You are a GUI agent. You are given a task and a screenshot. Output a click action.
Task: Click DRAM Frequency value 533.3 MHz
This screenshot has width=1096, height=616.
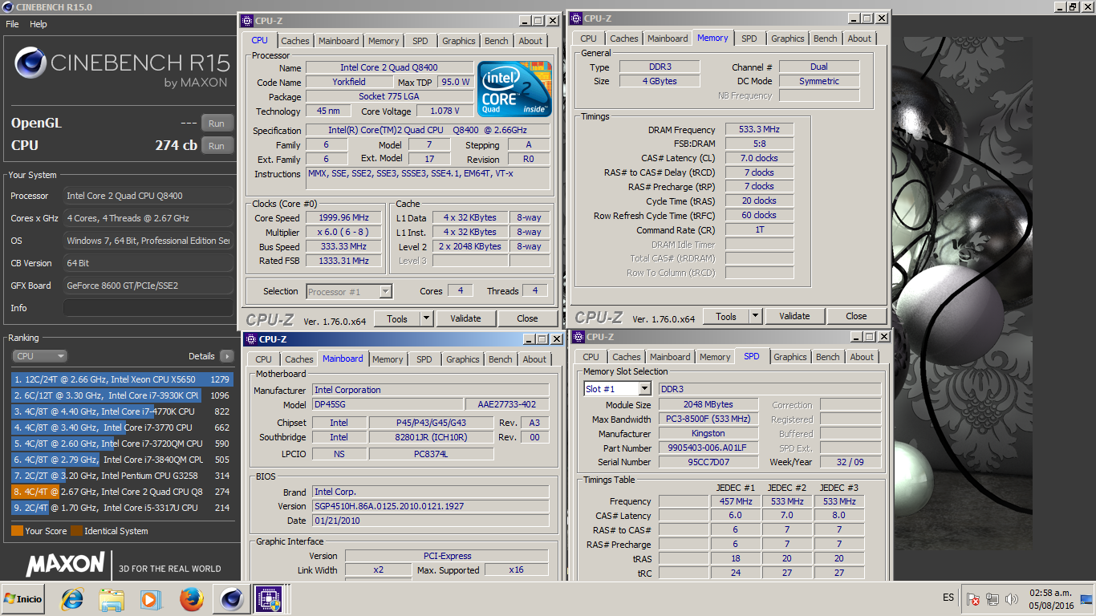[x=759, y=129]
